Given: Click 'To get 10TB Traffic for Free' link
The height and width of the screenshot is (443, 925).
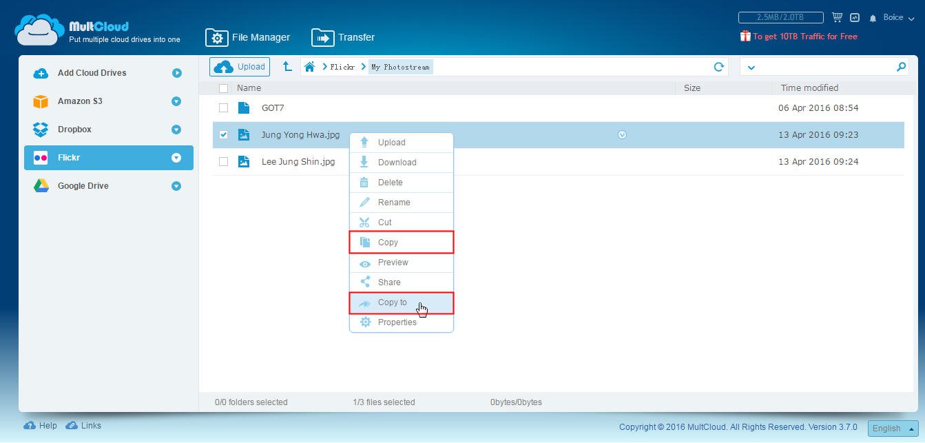Looking at the screenshot, I should [804, 37].
